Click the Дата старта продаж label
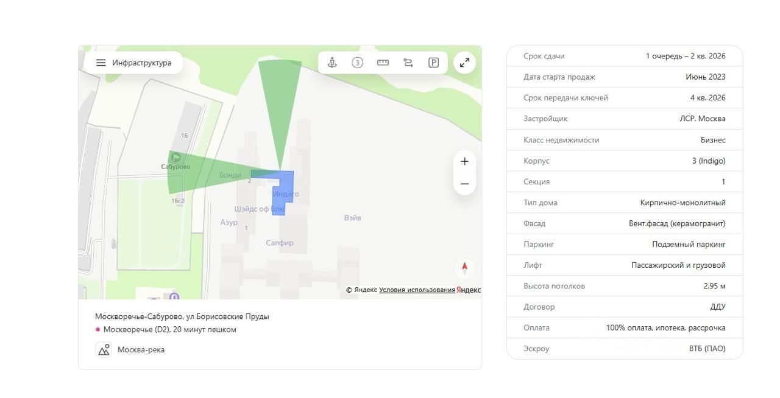 [559, 77]
